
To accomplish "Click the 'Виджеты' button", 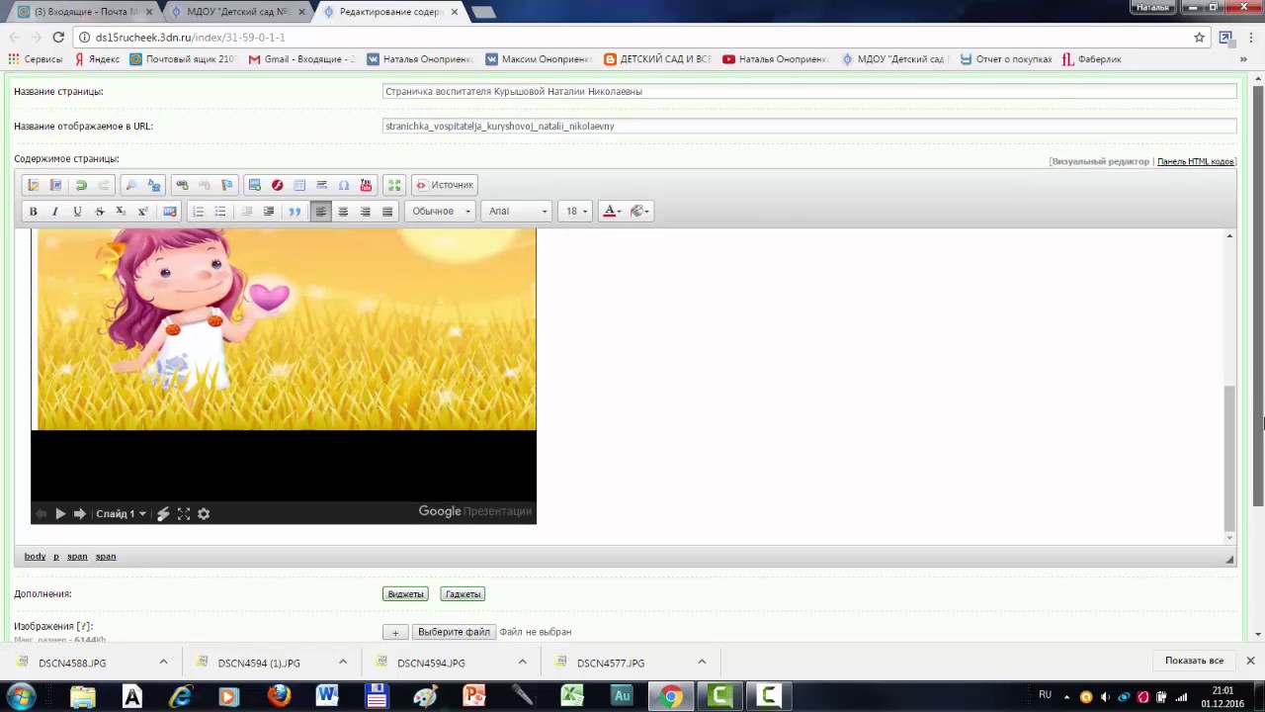I will coord(405,594).
